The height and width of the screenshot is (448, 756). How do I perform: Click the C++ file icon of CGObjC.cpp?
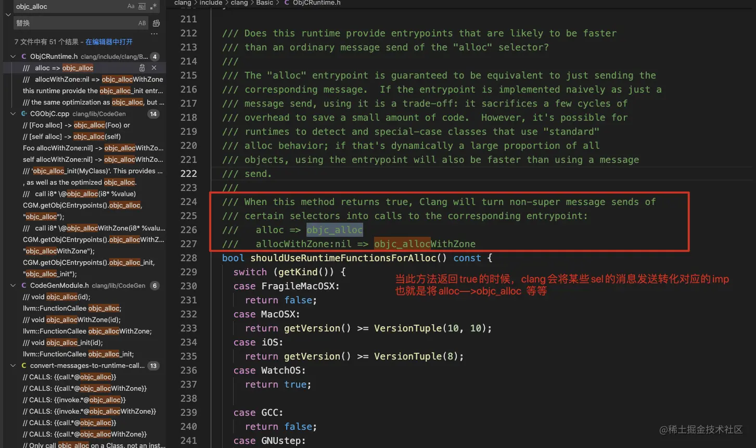pyautogui.click(x=24, y=114)
